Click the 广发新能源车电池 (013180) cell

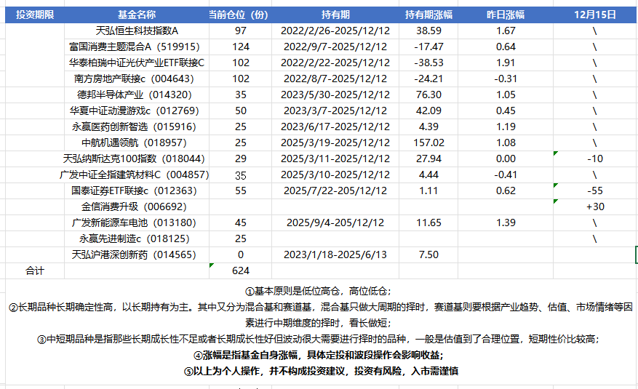(x=137, y=222)
